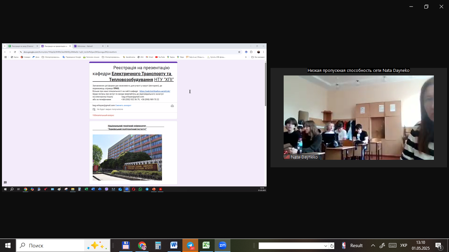Viewport: 449px width, 252px height.
Task: Select the Реєстрація на захід (Ответы) tab
Action: pyautogui.click(x=22, y=46)
